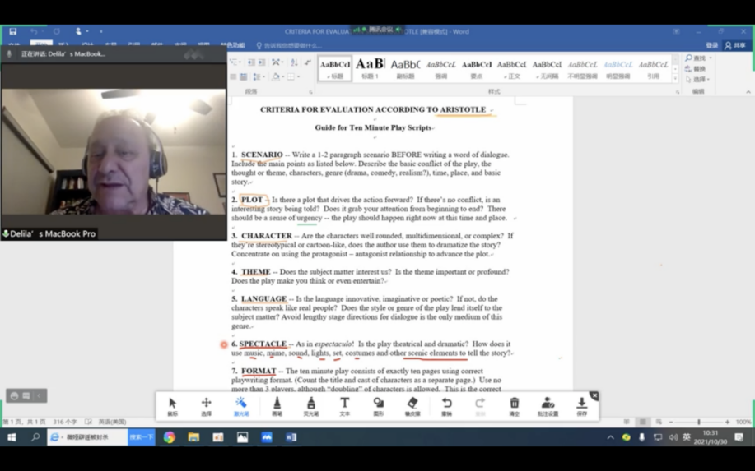Open Chrome from the Windows taskbar

coord(169,437)
